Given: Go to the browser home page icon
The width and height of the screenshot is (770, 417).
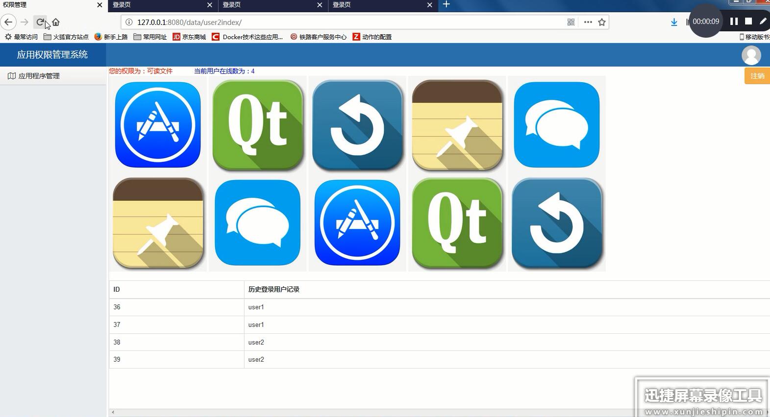Looking at the screenshot, I should click(x=56, y=22).
